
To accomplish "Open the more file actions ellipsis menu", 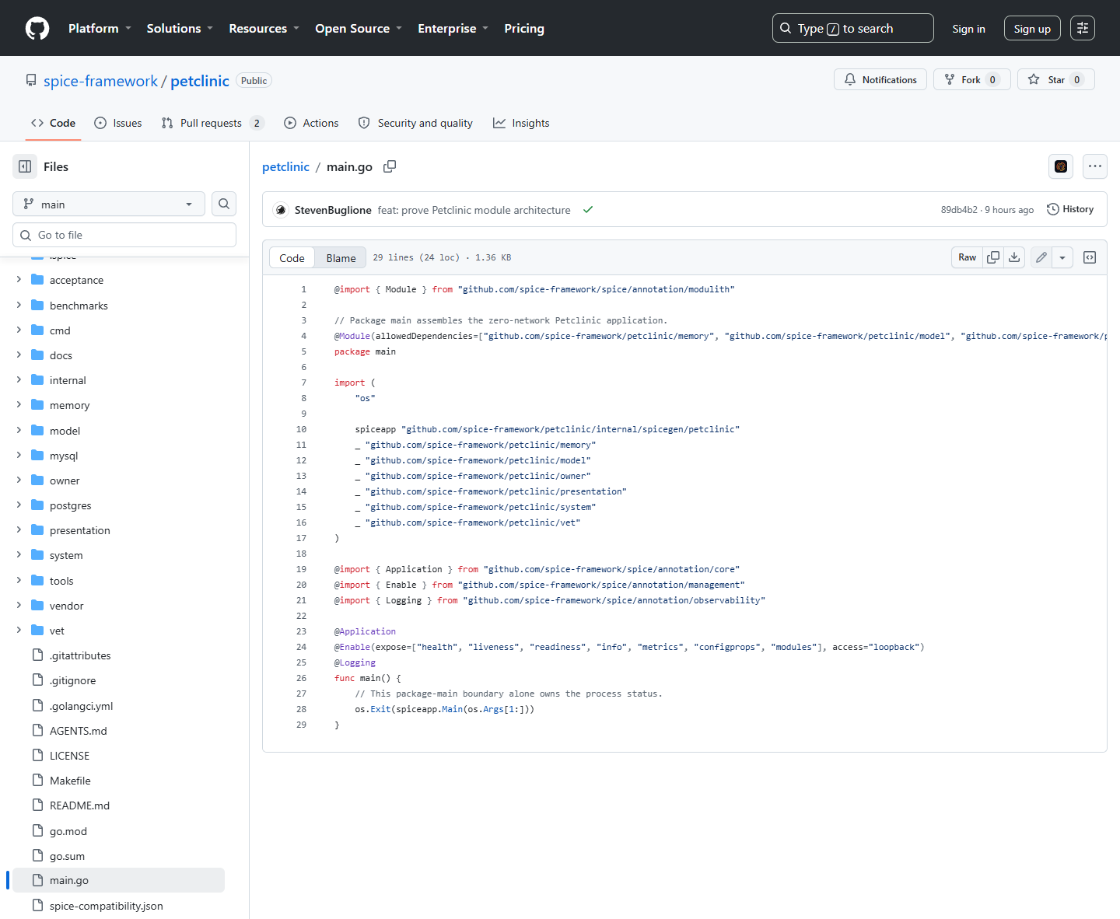I will 1095,166.
